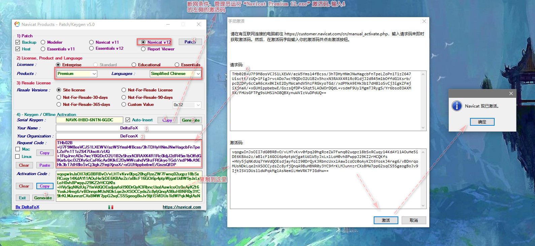The width and height of the screenshot is (535, 246).
Task: Click the Italian flag icon in keygen footer
Action: (x=111, y=207)
